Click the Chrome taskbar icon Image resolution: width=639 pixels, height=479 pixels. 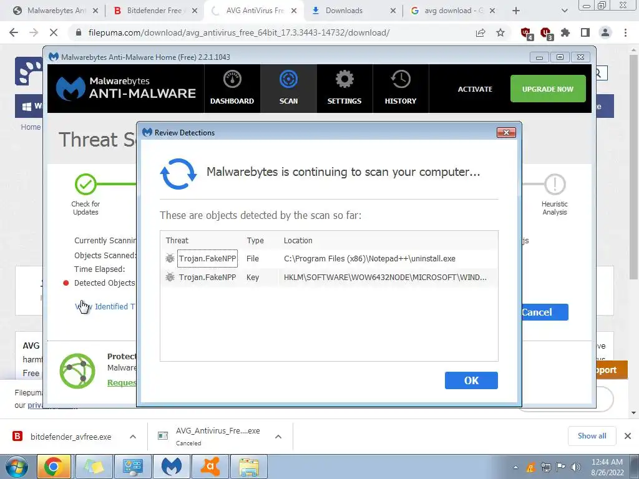click(54, 467)
